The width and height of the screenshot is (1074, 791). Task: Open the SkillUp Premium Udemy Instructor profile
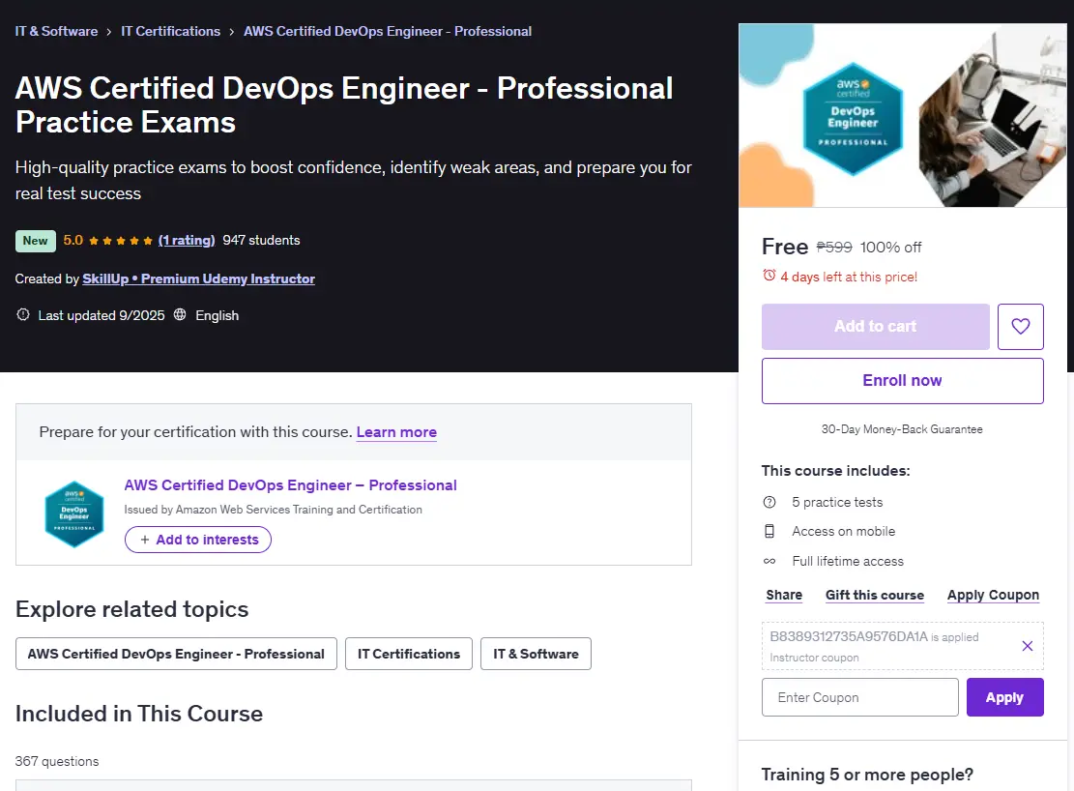point(198,278)
